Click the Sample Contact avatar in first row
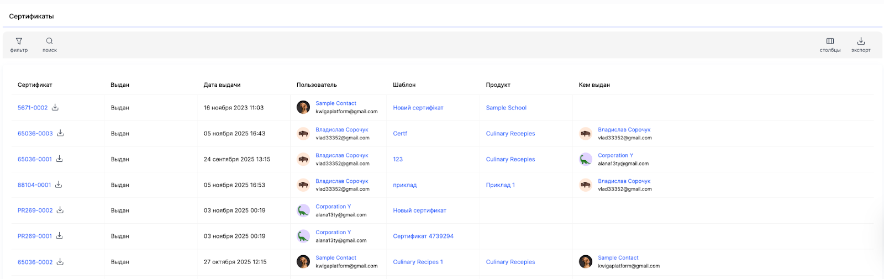The image size is (884, 279). pyautogui.click(x=303, y=107)
